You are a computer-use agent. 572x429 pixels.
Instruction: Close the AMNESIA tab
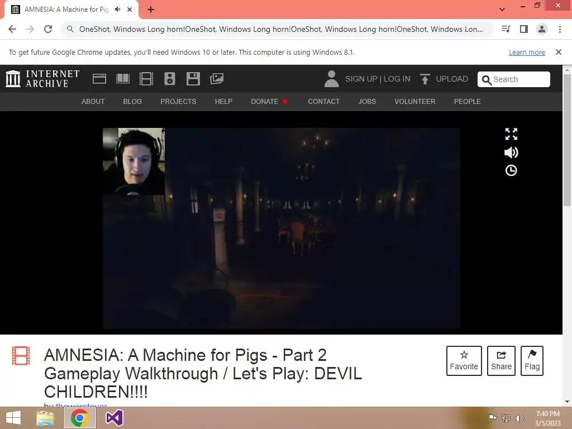click(130, 9)
